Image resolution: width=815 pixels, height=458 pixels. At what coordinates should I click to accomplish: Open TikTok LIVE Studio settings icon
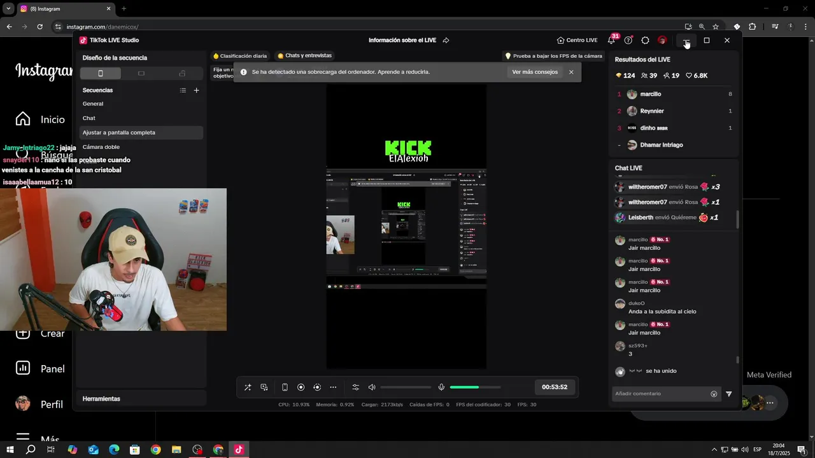[645, 40]
